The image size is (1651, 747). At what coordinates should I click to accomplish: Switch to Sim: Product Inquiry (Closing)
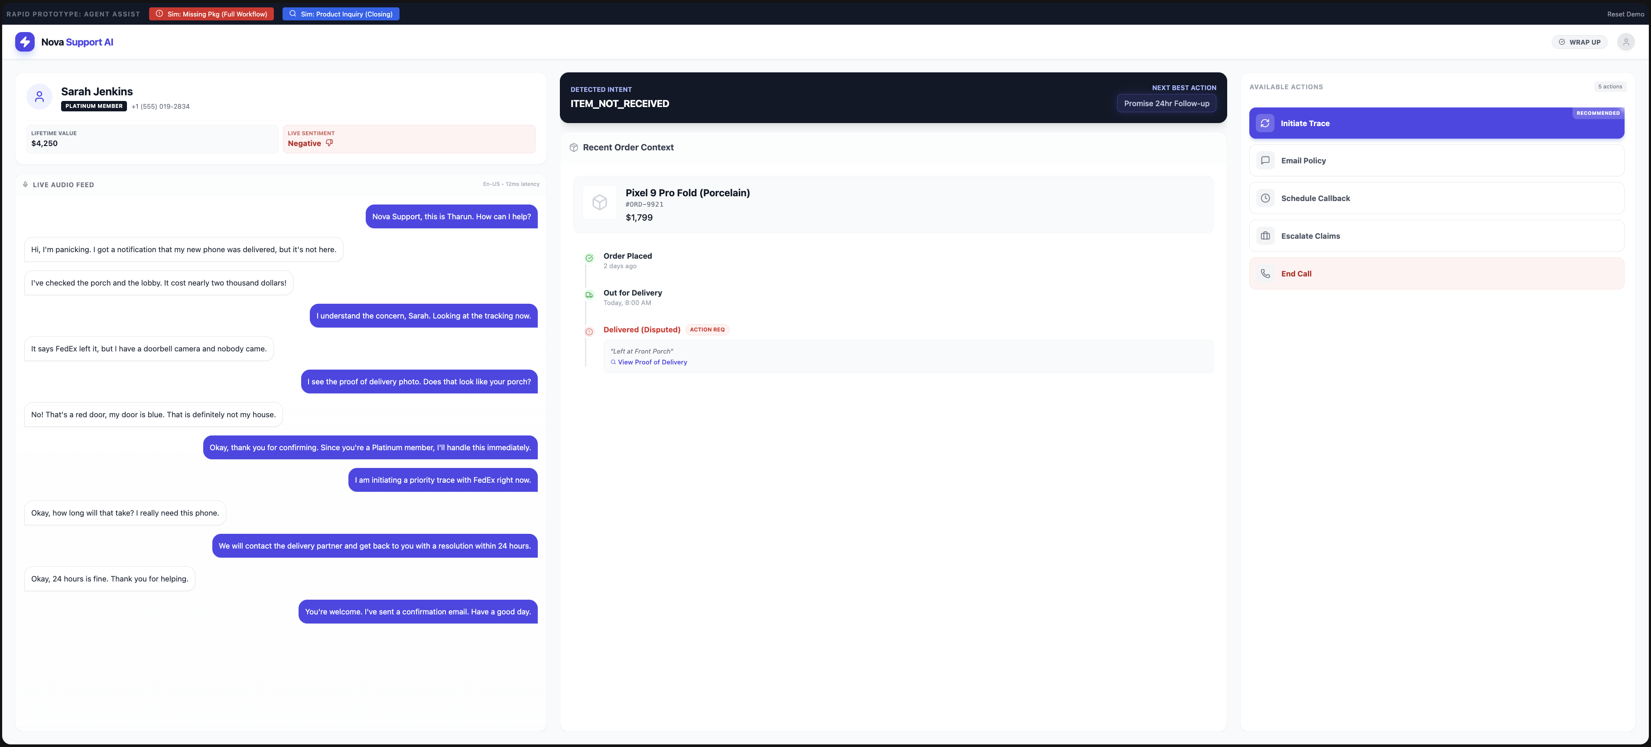(x=341, y=14)
